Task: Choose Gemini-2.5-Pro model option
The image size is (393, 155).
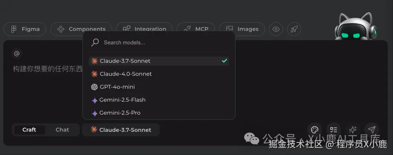Action: tap(120, 113)
